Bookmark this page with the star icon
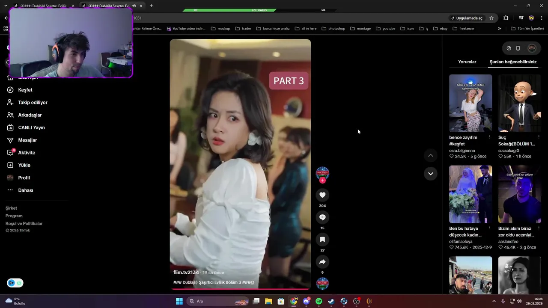 coord(491,18)
